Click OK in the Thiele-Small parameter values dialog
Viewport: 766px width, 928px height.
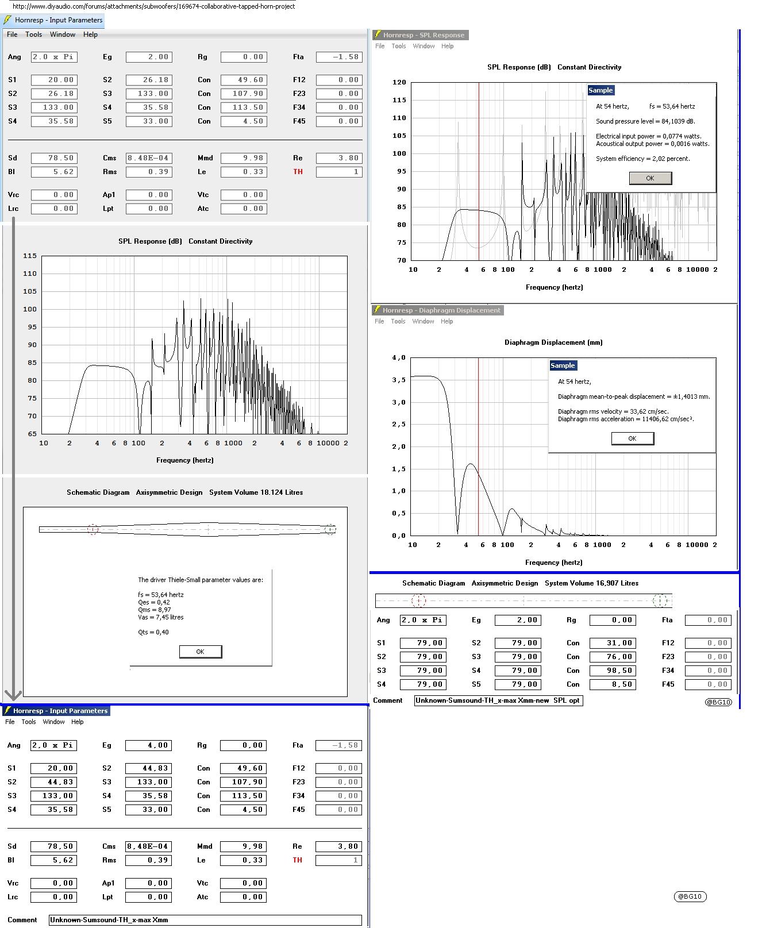(200, 652)
